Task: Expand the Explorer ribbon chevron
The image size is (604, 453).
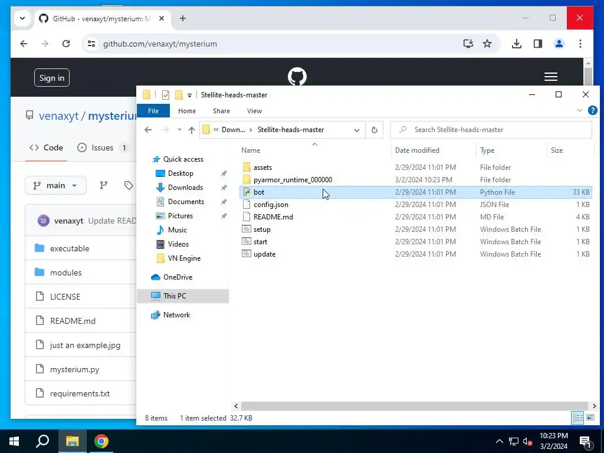Action: 579,110
